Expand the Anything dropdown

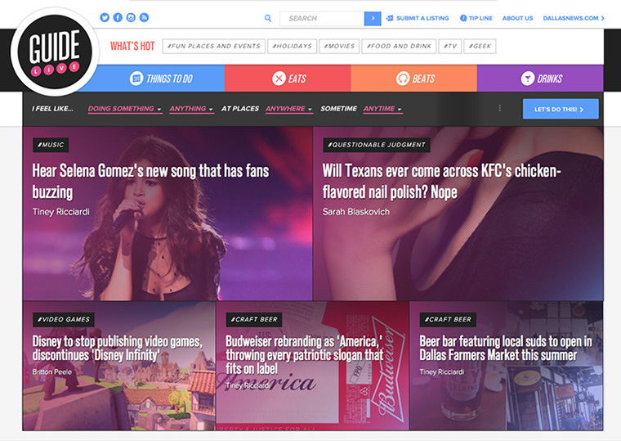pos(192,109)
